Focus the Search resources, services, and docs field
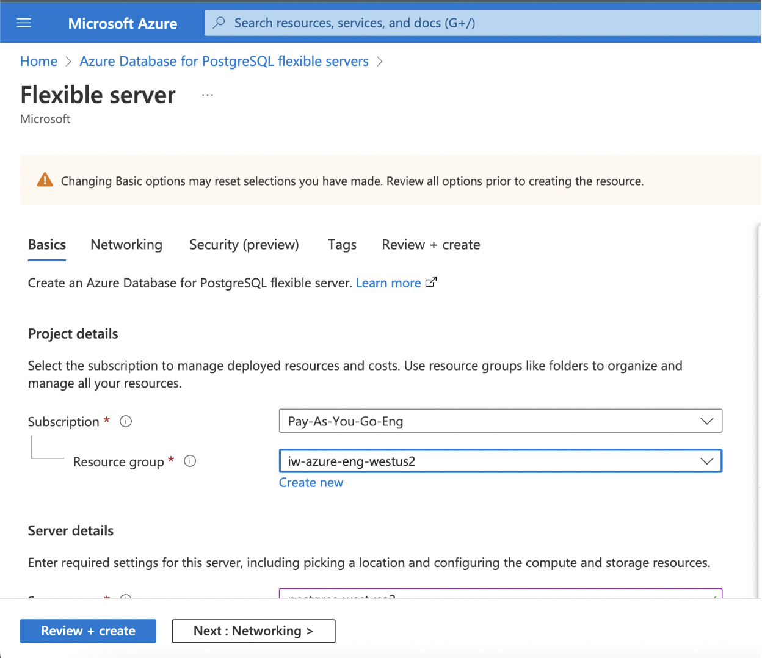Screen dimensions: 762x658 click(482, 23)
